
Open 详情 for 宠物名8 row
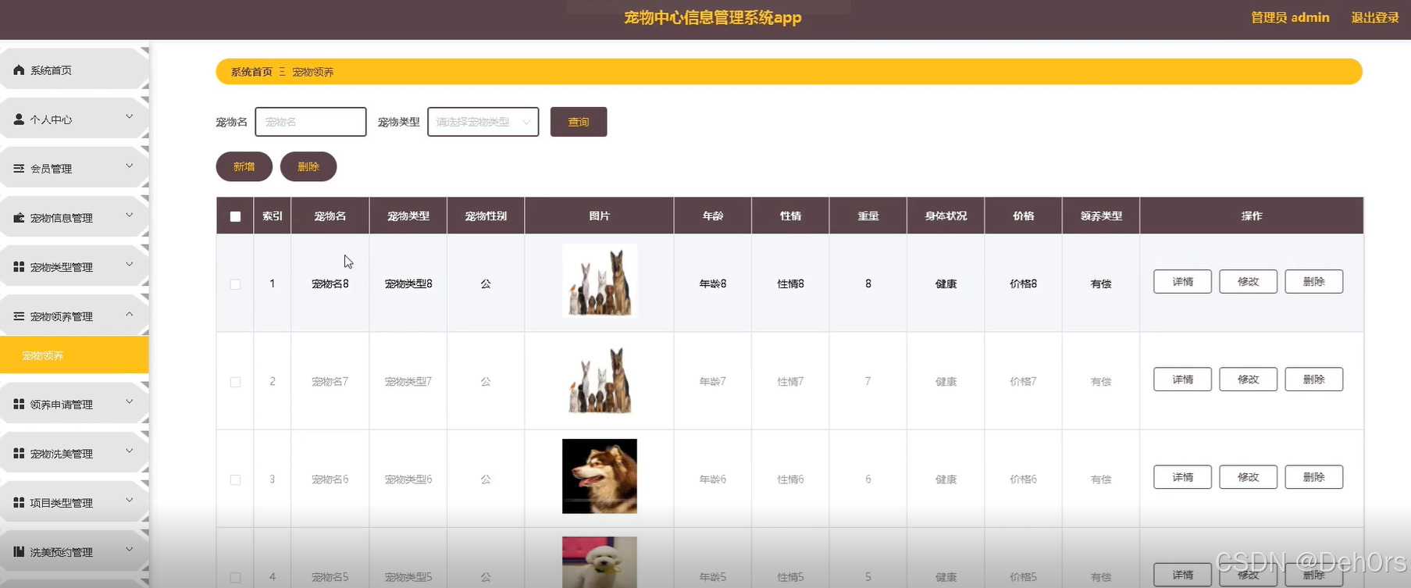(1182, 282)
